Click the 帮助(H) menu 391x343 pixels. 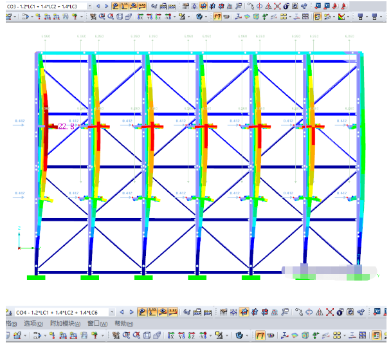click(x=122, y=324)
